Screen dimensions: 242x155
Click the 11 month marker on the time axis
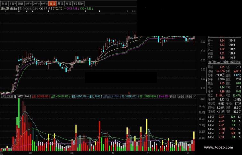tap(148, 153)
